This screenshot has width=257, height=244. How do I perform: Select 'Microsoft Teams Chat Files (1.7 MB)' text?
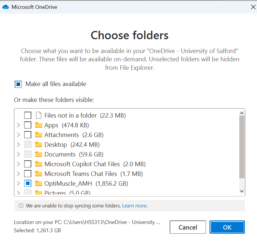94,174
